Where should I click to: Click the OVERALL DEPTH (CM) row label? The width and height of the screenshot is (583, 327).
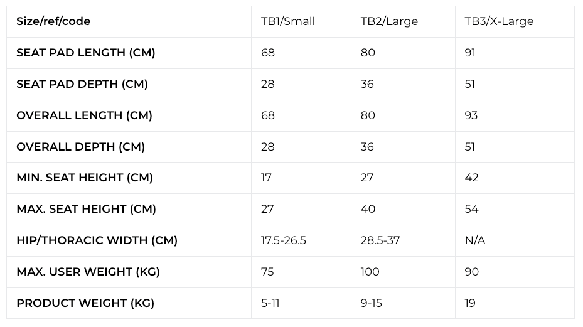point(80,147)
